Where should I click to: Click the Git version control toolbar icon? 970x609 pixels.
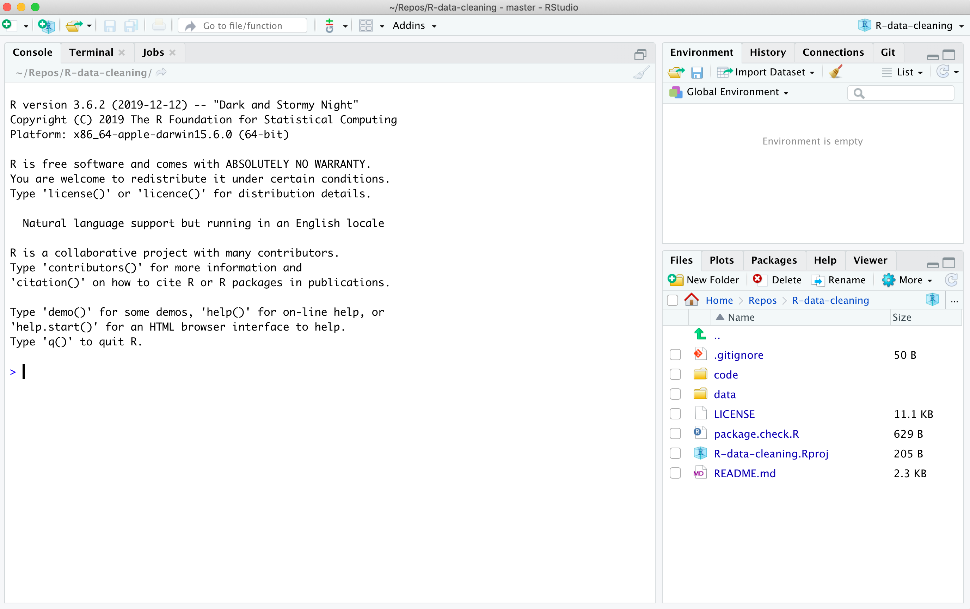click(330, 26)
